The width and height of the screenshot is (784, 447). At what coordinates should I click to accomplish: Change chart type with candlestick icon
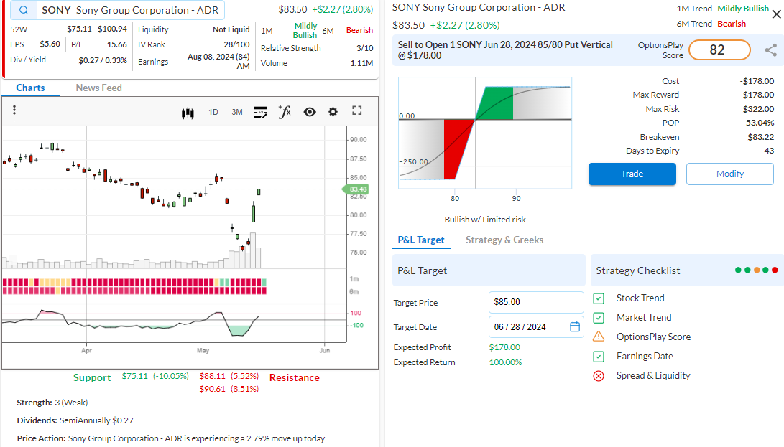(188, 113)
